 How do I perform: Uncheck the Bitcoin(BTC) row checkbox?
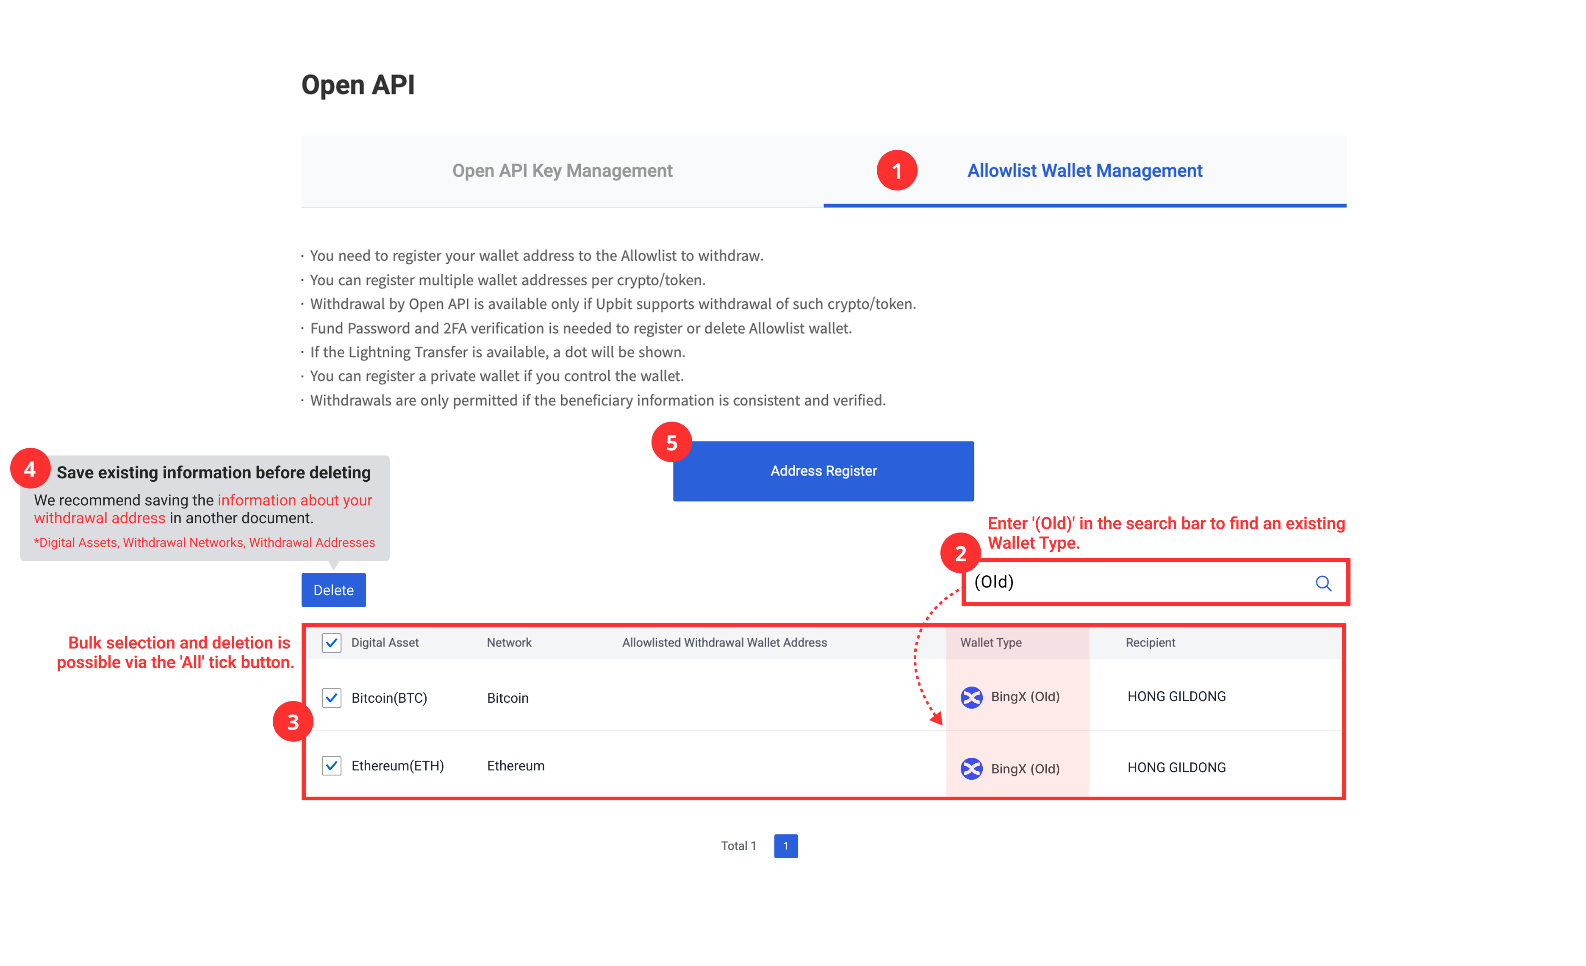point(332,698)
